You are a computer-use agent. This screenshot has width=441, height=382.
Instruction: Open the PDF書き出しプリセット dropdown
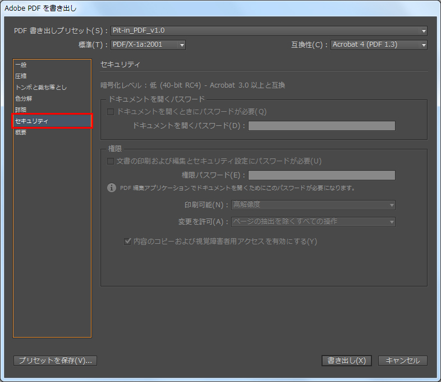coord(269,31)
